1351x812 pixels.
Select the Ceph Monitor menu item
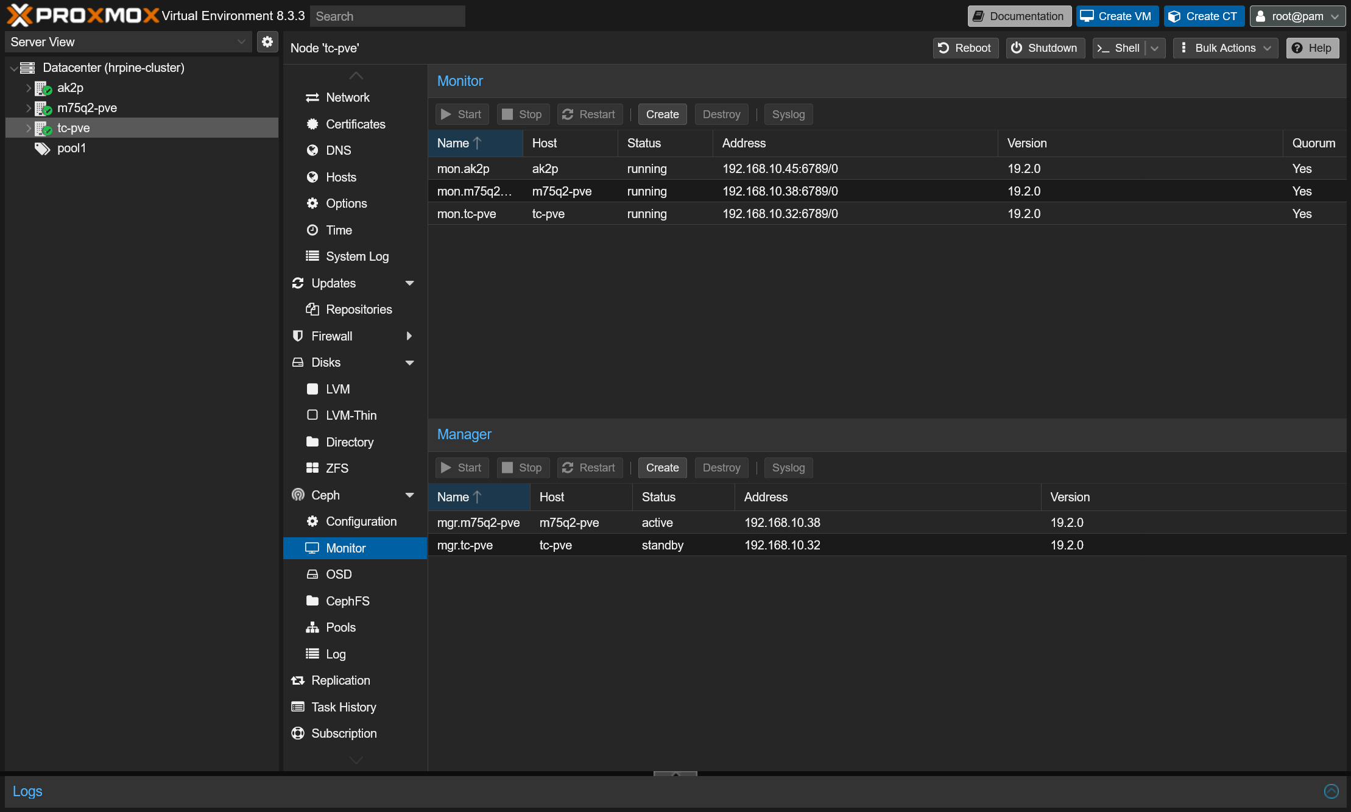coord(355,548)
